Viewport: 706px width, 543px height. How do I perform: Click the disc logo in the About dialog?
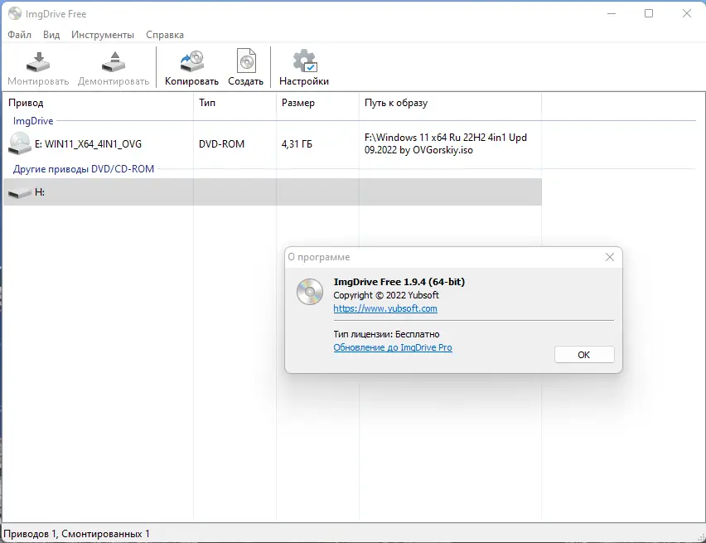(310, 292)
